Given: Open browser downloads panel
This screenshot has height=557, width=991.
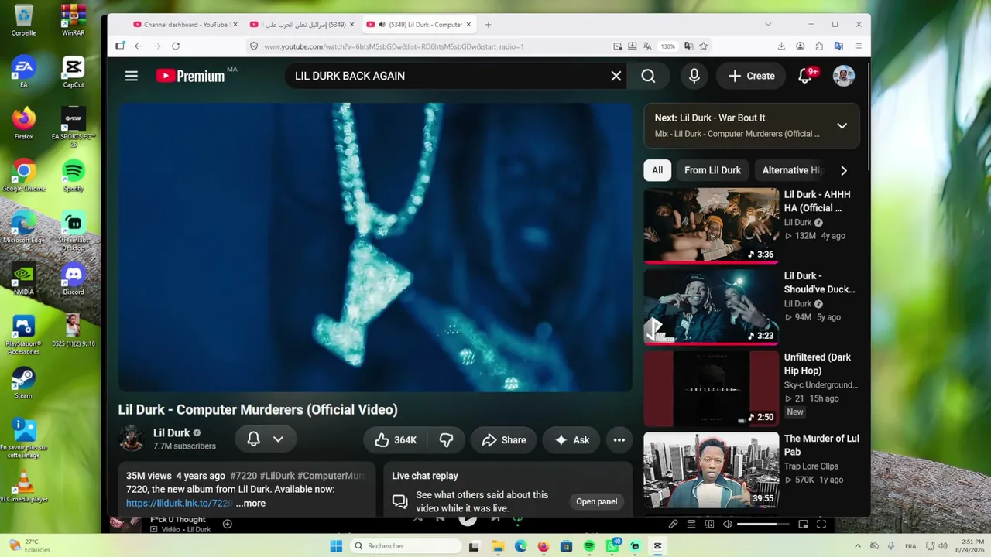Looking at the screenshot, I should (781, 46).
